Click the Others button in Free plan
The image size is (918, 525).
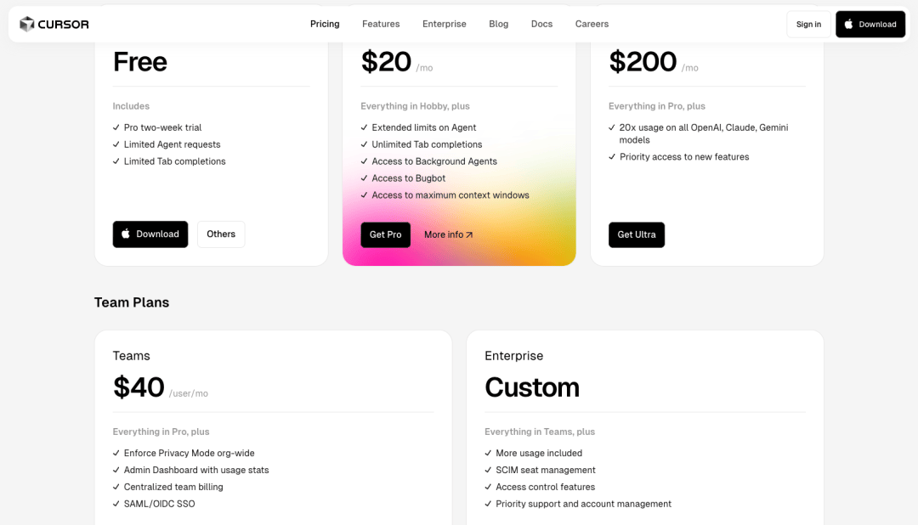[x=221, y=234]
